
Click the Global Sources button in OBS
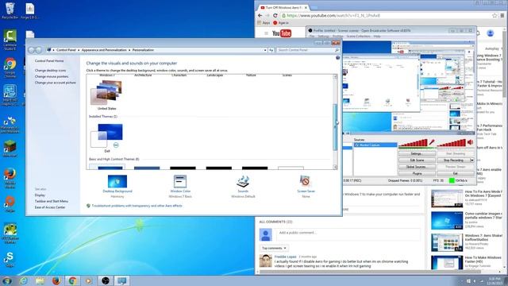point(416,167)
